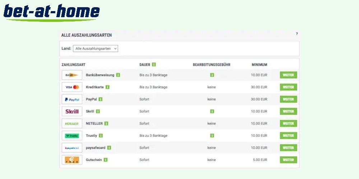Click the info icon beside paysafecard
Viewport: 359px width, 179px height.
point(109,147)
